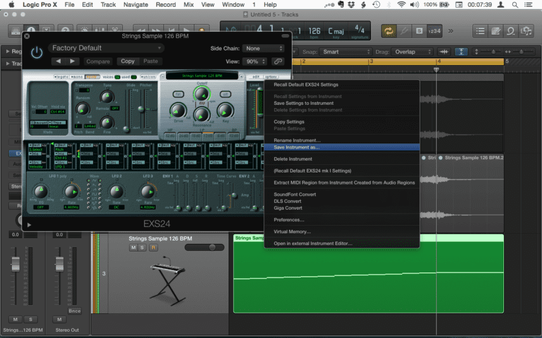Image resolution: width=542 pixels, height=338 pixels.
Task: Open the Loop Browser icon
Action: point(510,31)
